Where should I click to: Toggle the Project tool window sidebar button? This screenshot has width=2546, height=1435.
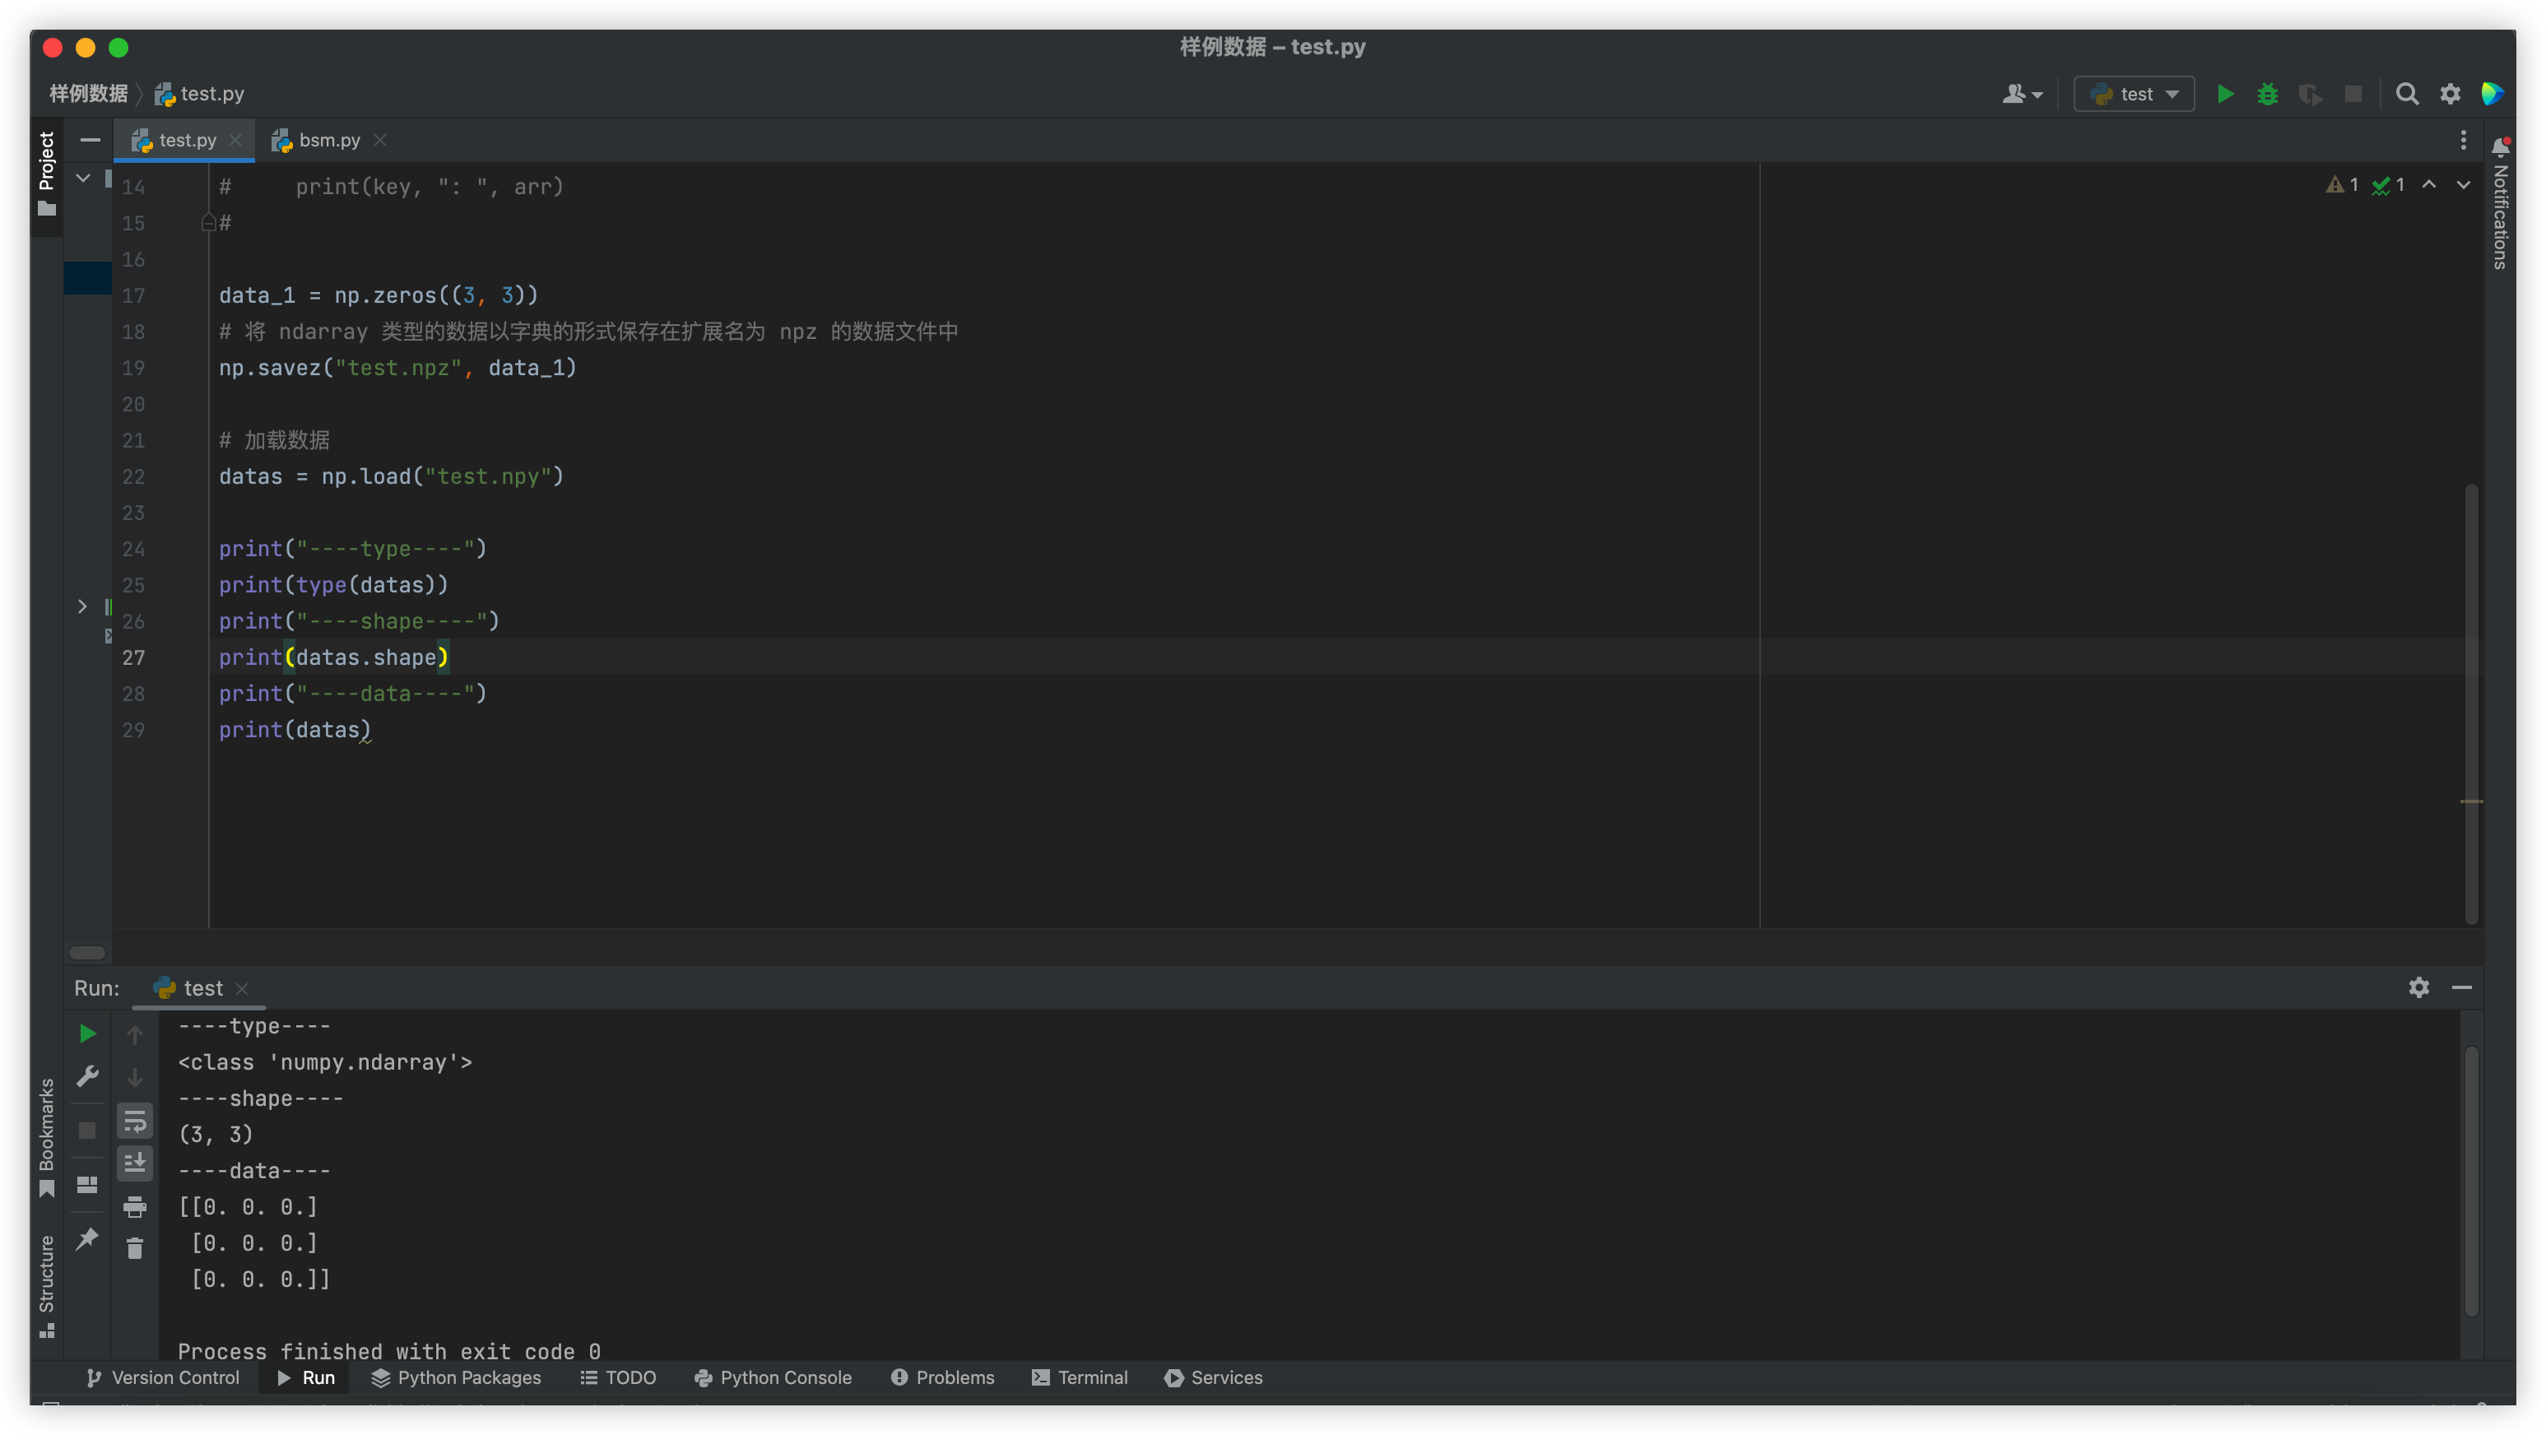pyautogui.click(x=46, y=174)
